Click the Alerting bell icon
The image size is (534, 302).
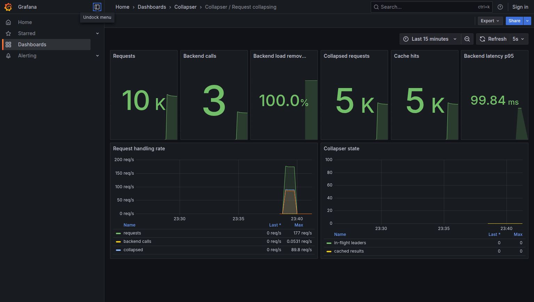click(x=8, y=56)
